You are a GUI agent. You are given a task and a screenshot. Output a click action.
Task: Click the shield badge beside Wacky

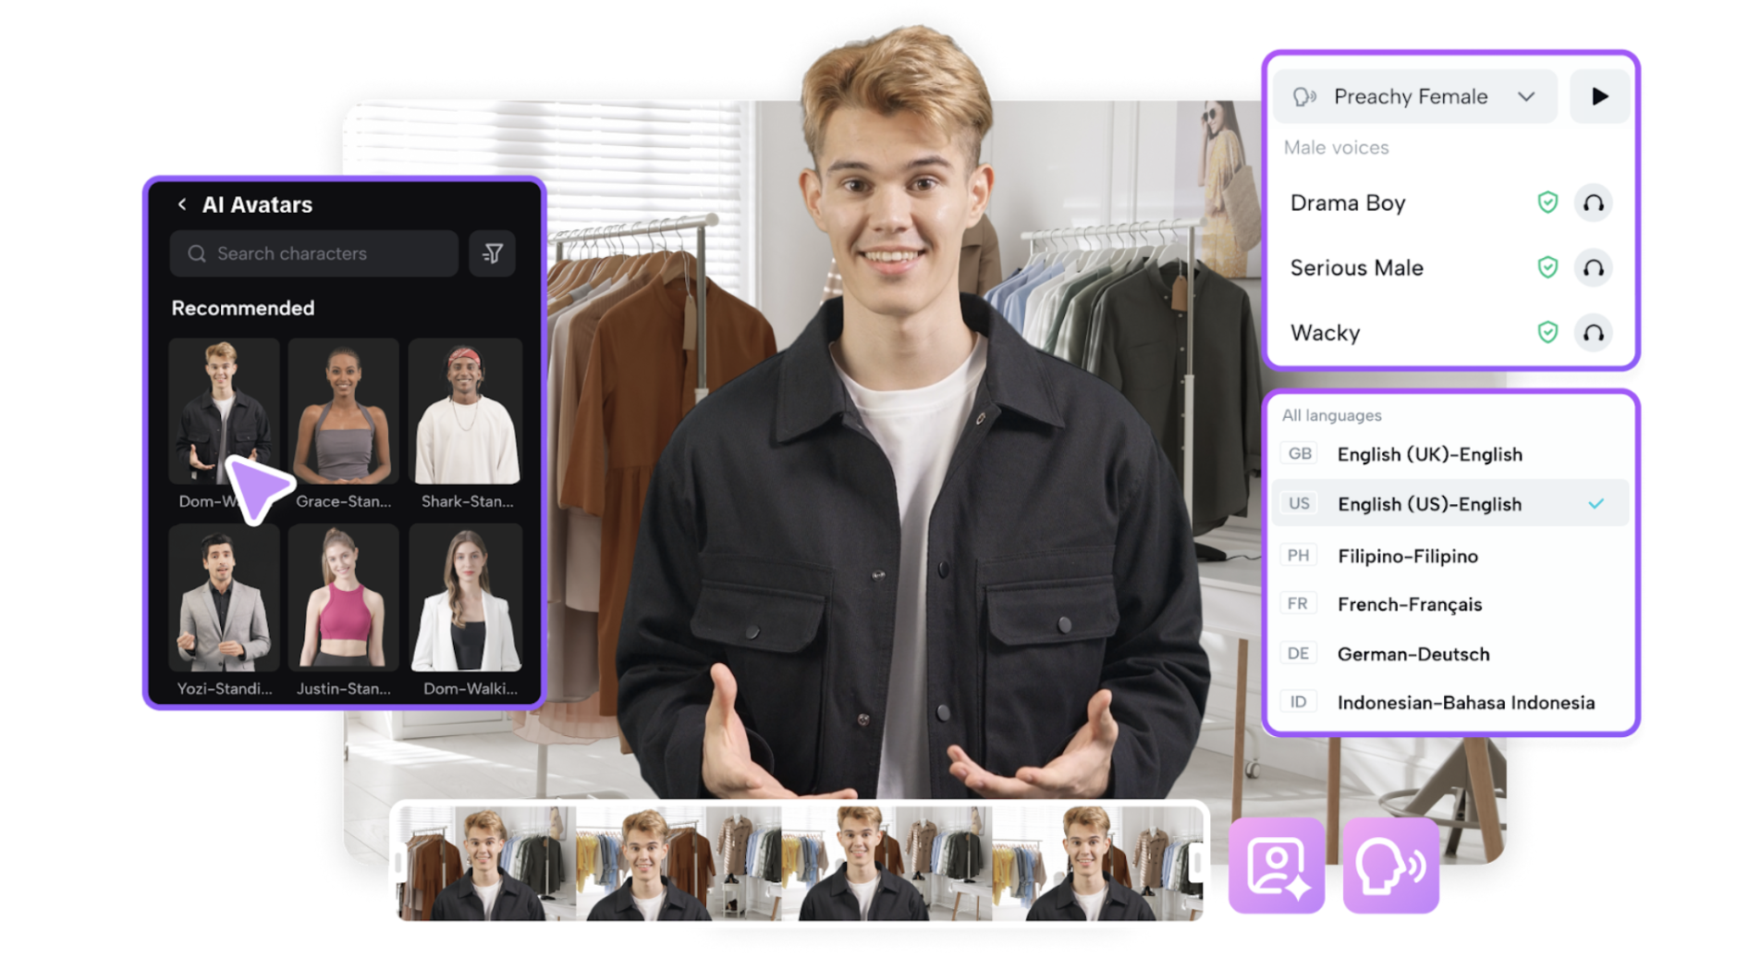[1547, 333]
